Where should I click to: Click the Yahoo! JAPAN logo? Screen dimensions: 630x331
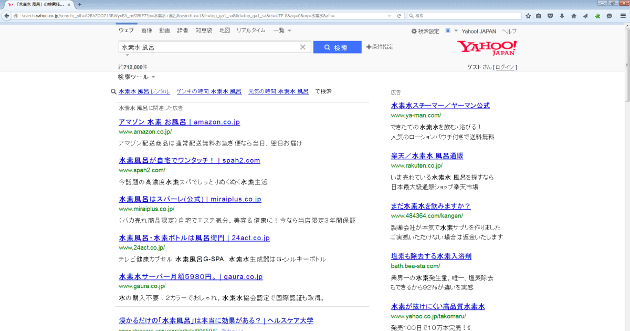coord(487,48)
